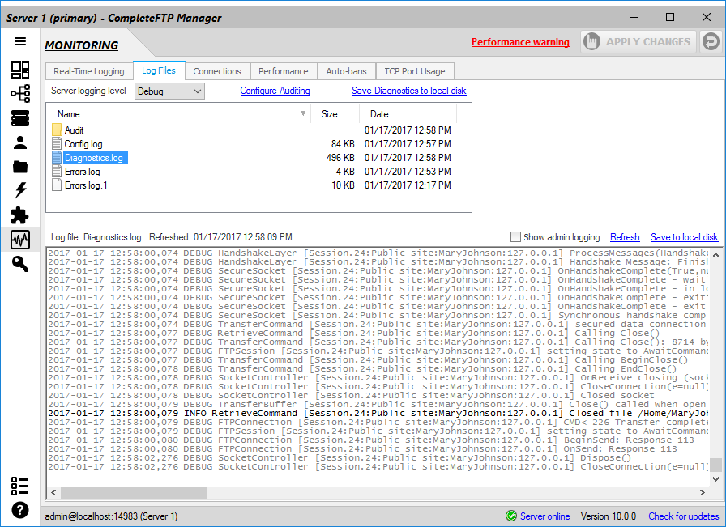Click the Audit folder icon
Screen dimensions: 726x527
[57, 130]
